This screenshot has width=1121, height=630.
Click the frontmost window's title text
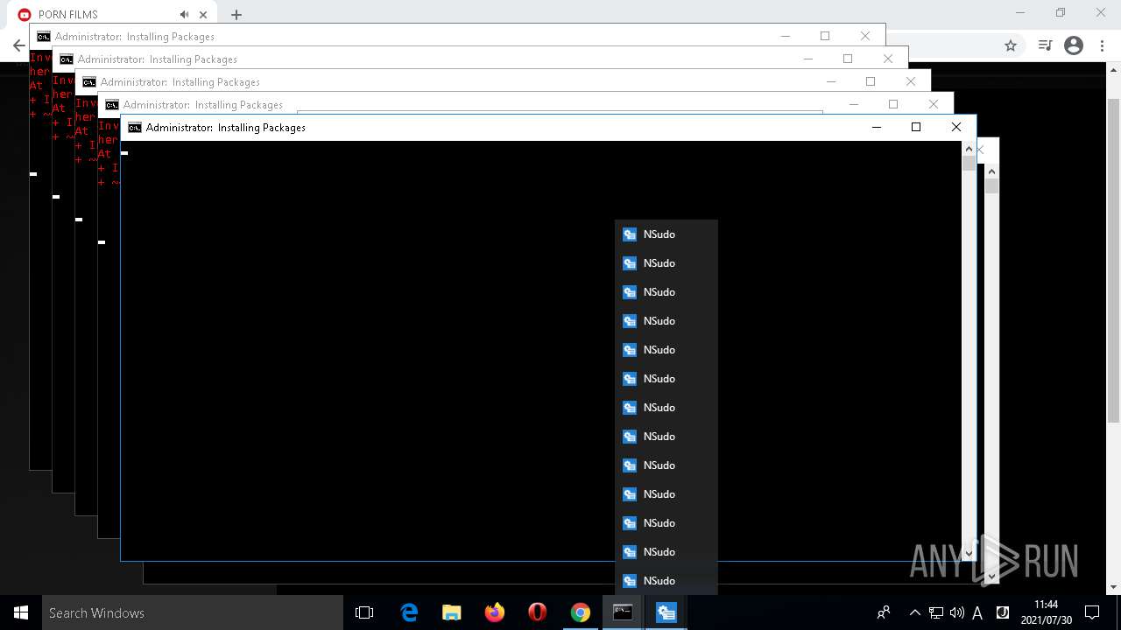point(226,128)
